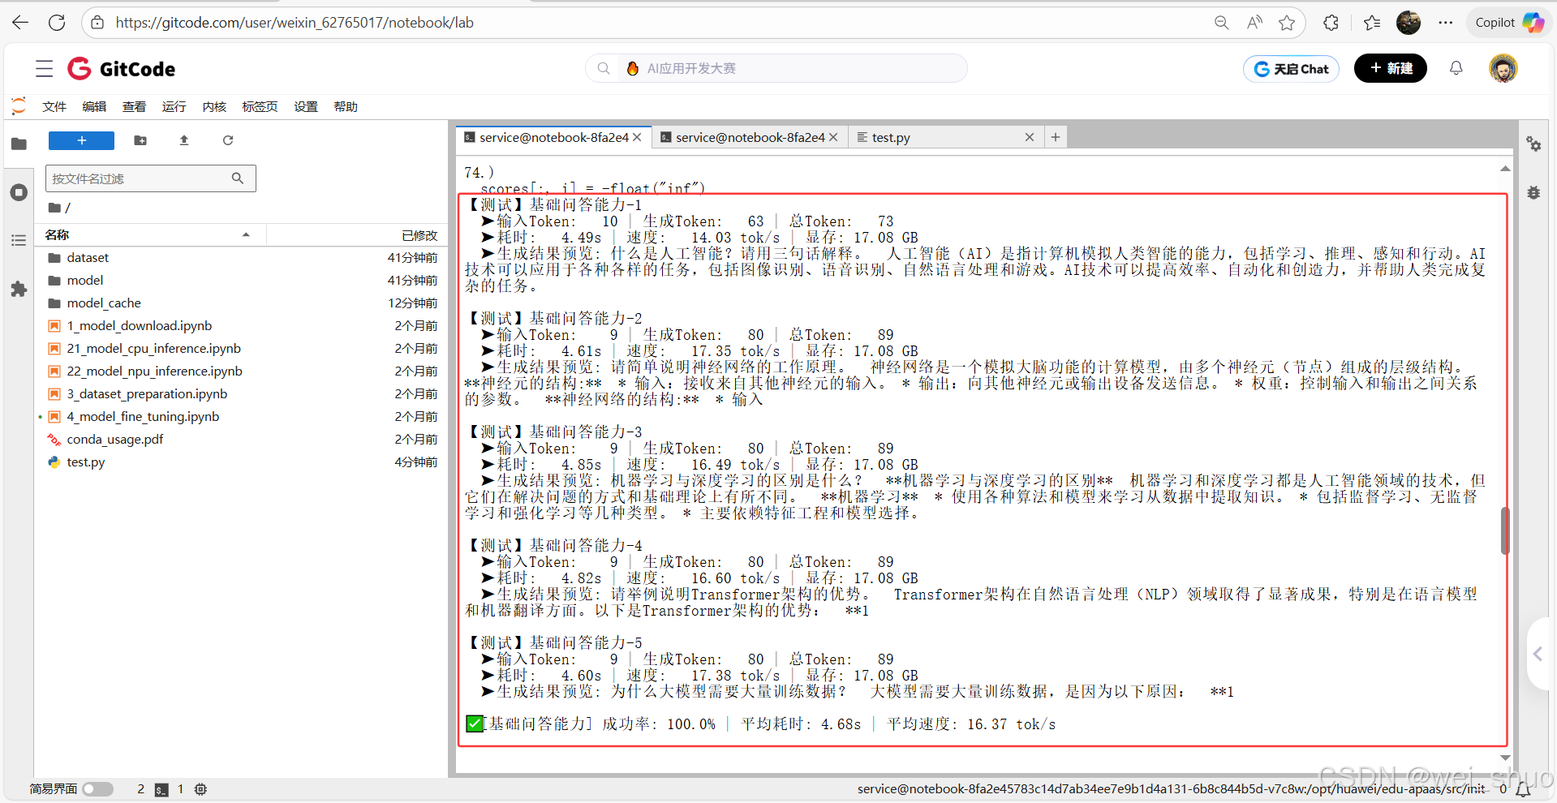Create a new folder with the folder-plus icon
The image size is (1557, 803).
coord(140,140)
